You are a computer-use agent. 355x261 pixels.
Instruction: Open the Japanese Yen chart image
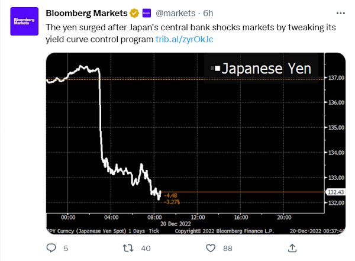click(196, 144)
